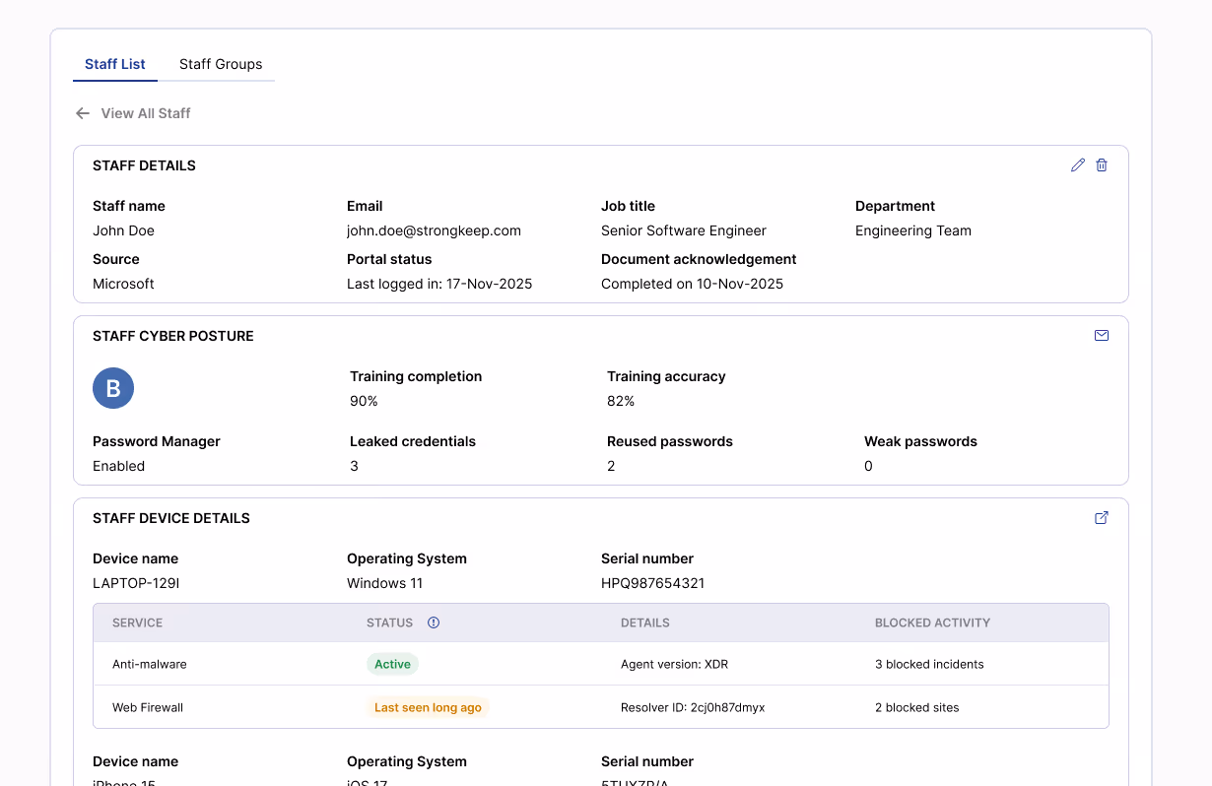Select the Web Firewall service row
This screenshot has width=1212, height=786.
(148, 707)
